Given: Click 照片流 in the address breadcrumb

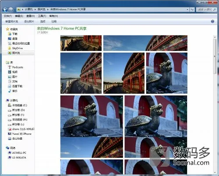Looking at the screenshot, I should click(x=42, y=10).
